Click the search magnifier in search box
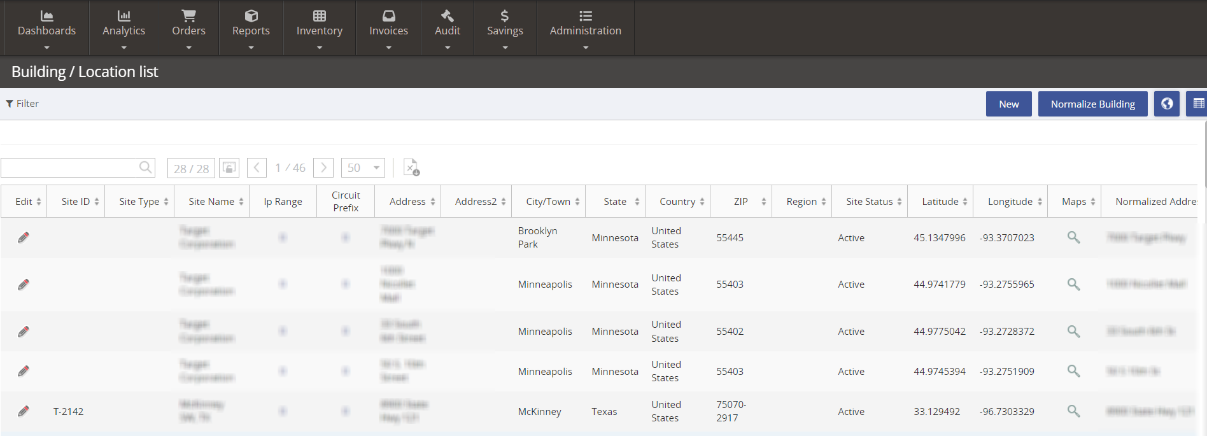Viewport: 1207px width, 436px height. 146,167
